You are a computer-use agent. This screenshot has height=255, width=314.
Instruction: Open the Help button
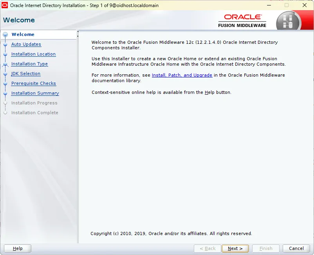pyautogui.click(x=18, y=248)
